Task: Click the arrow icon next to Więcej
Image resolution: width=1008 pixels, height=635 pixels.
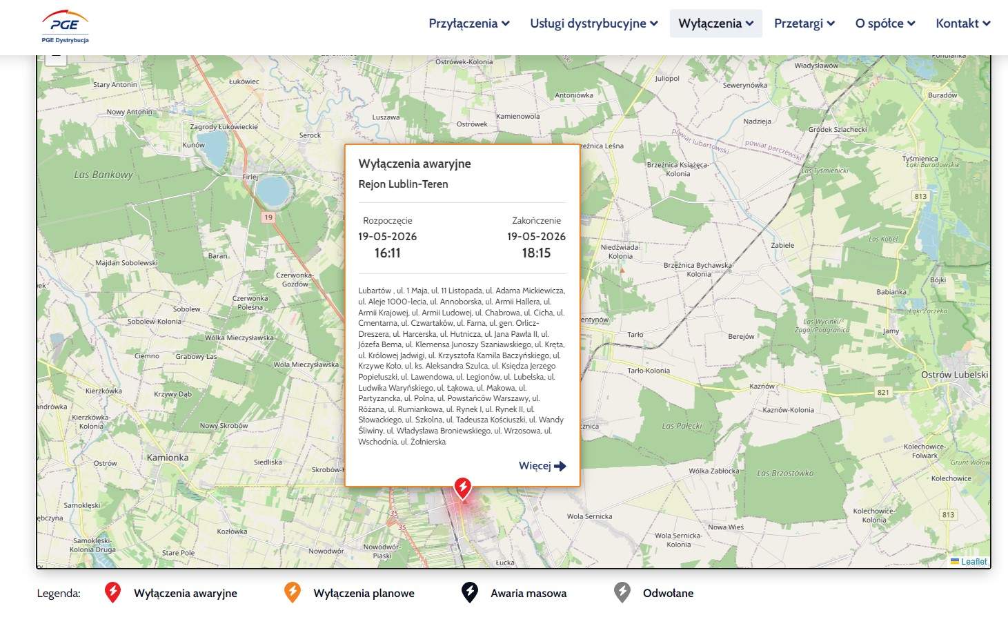Action: click(560, 466)
